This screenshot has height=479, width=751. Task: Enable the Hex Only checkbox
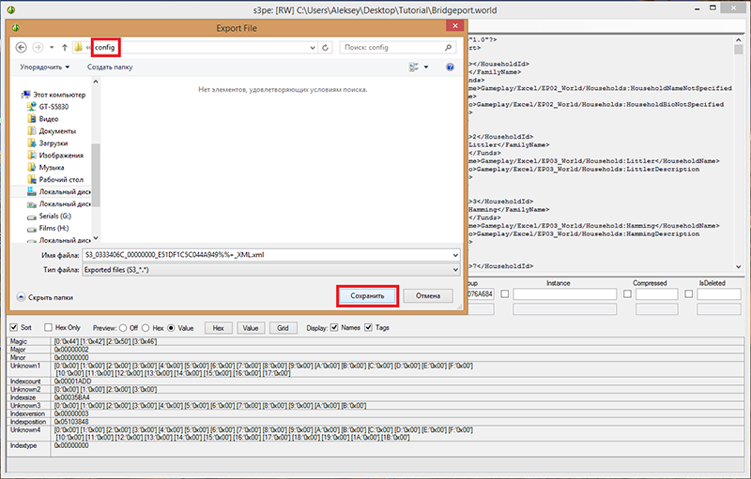(48, 328)
